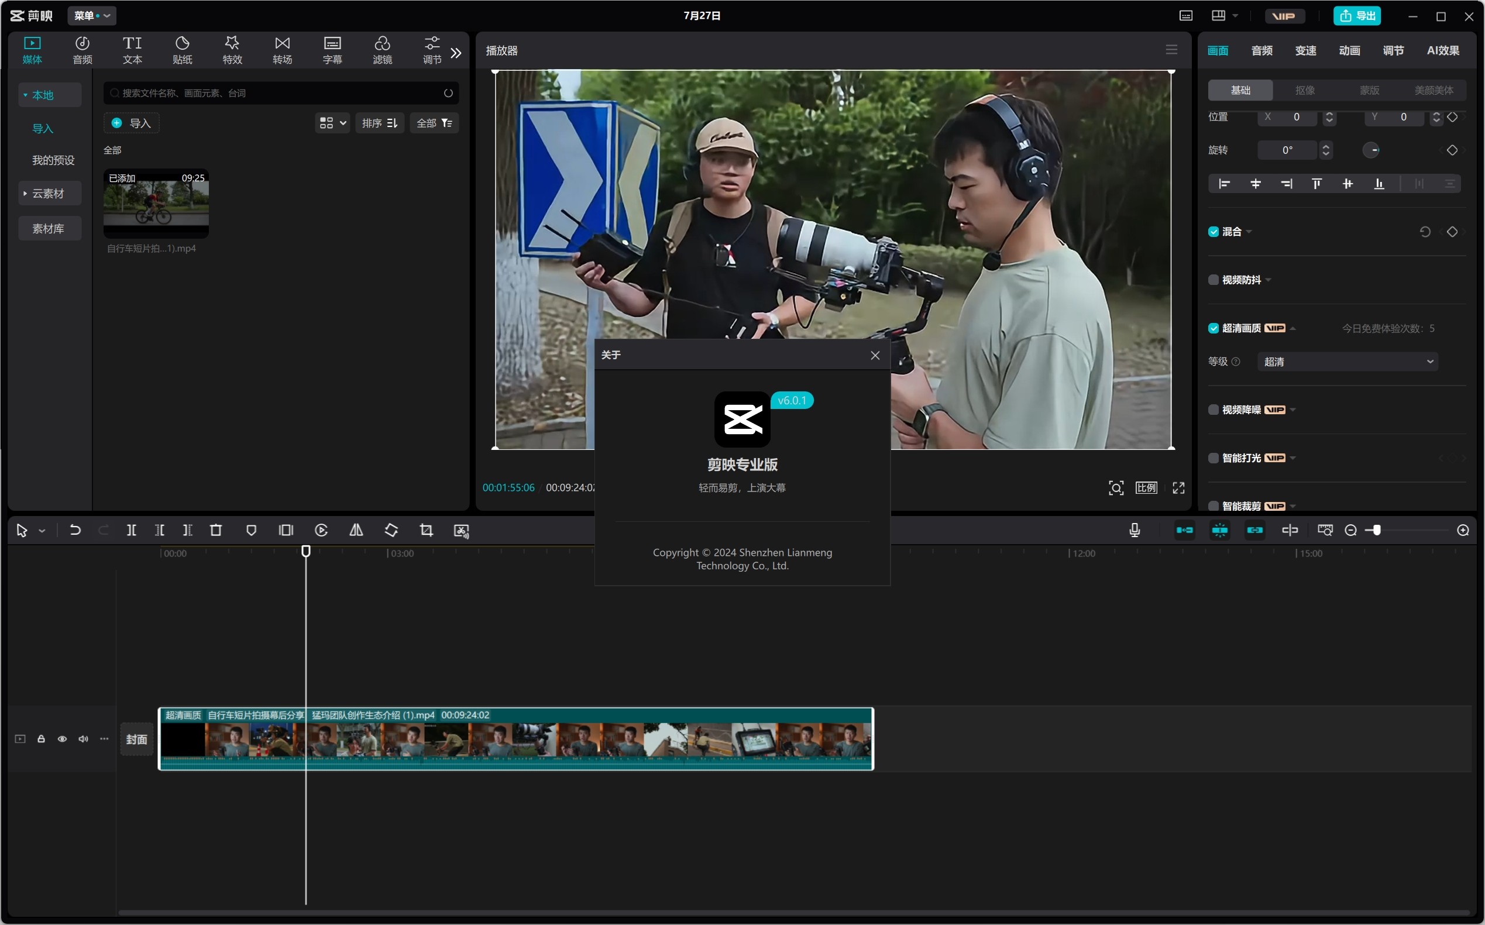
Task: Close the 关于 about dialog
Action: [875, 356]
